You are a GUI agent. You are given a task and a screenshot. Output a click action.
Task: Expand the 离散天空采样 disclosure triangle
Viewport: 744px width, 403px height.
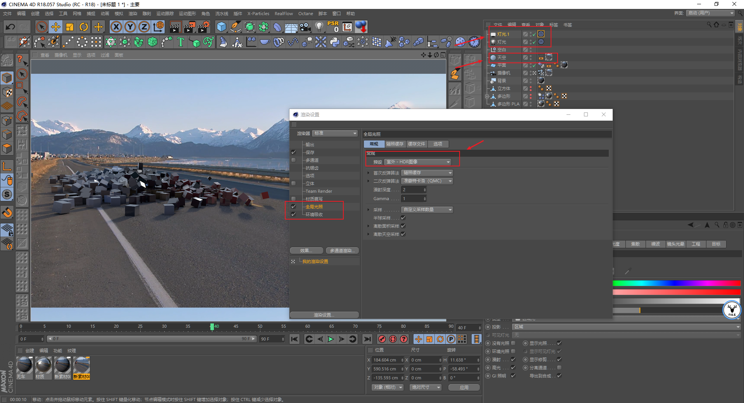point(368,234)
